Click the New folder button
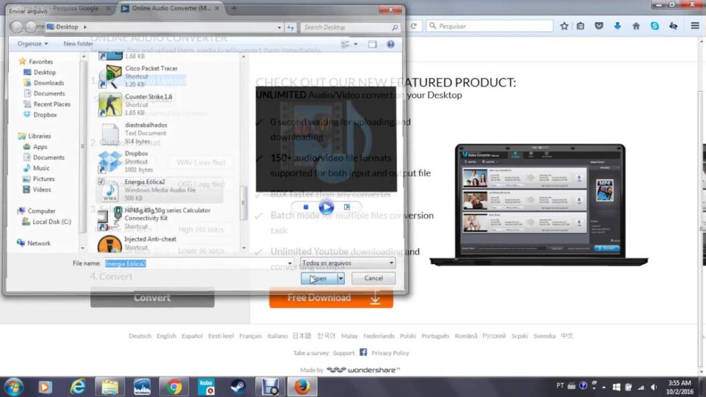 pyautogui.click(x=78, y=43)
